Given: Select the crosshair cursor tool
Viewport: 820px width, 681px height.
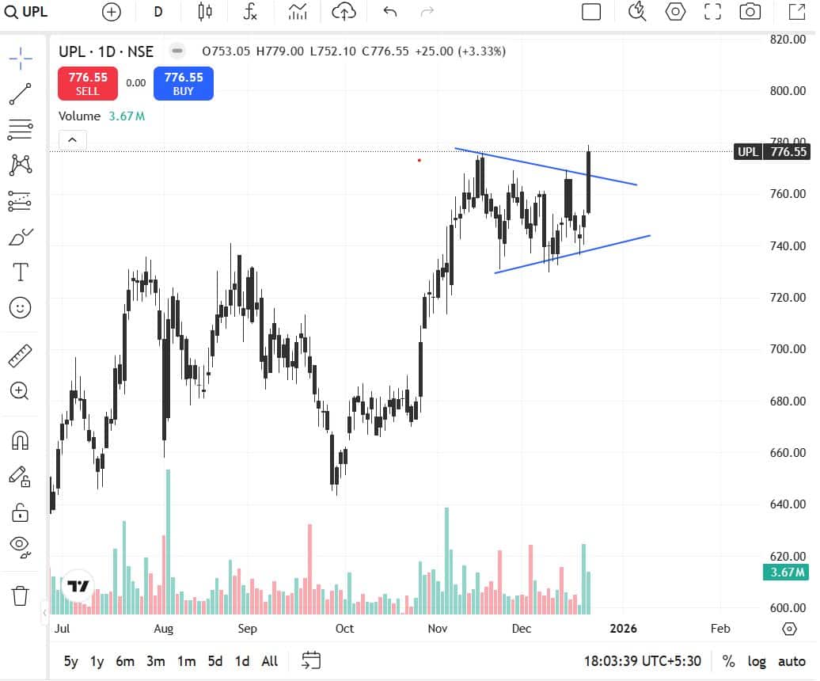Looking at the screenshot, I should tap(21, 58).
